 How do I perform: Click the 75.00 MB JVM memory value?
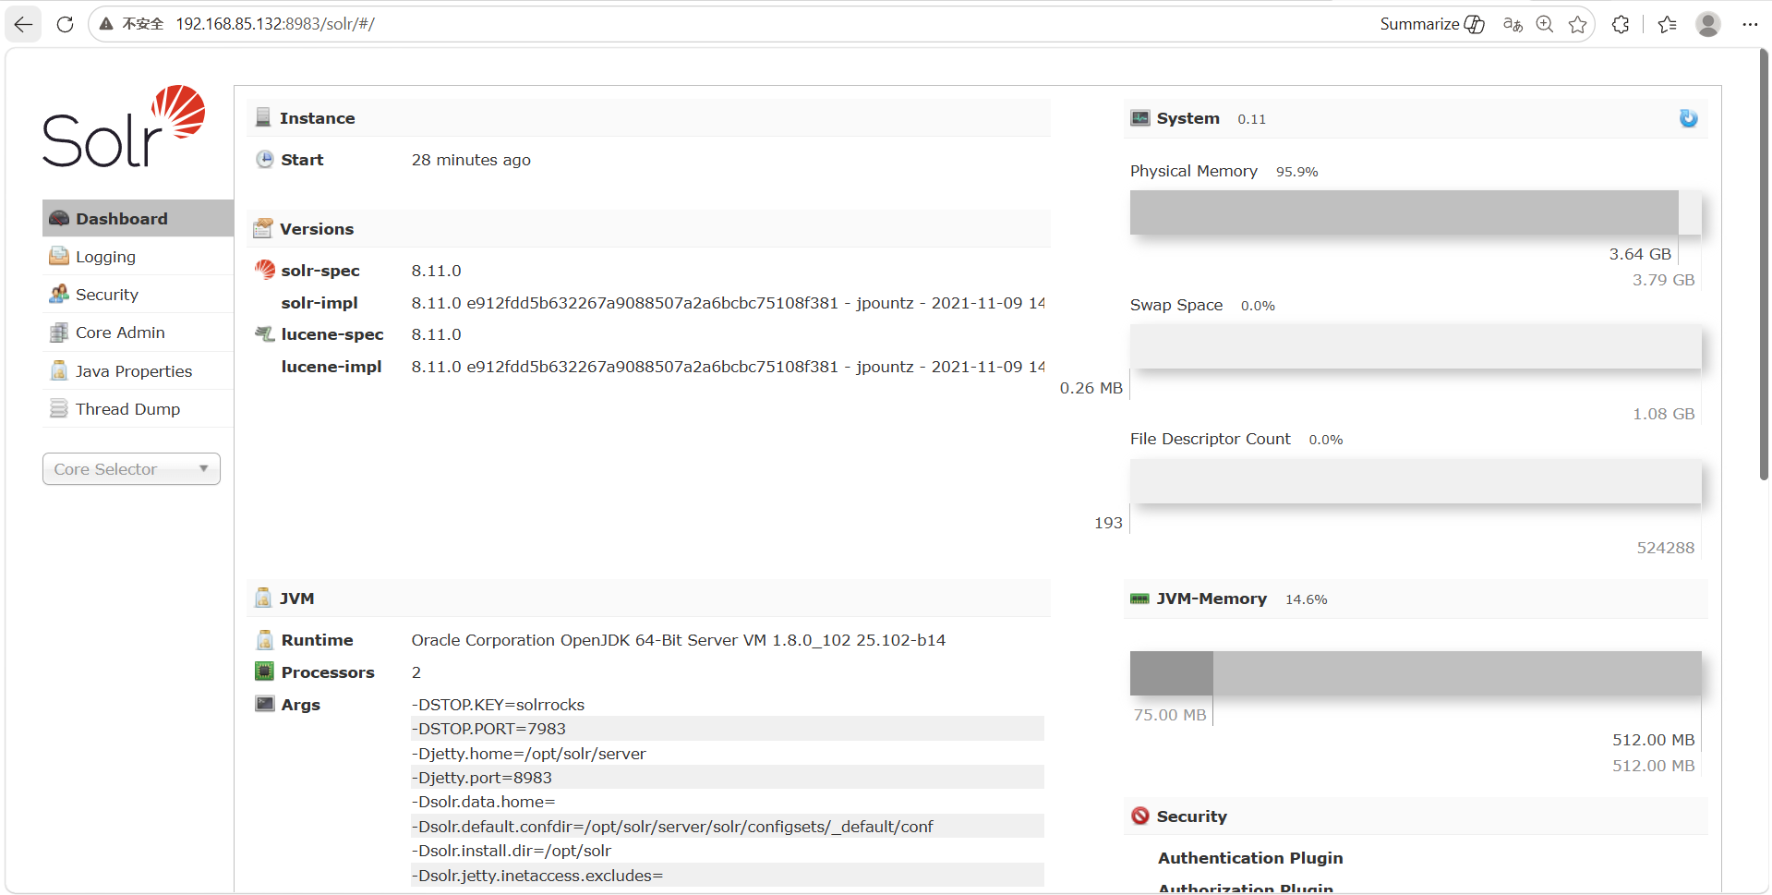pos(1170,715)
